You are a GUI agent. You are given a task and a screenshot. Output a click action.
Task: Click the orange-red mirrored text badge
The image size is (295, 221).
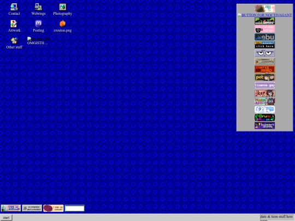click(265, 69)
